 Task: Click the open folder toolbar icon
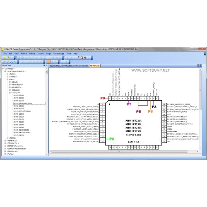click(8, 58)
